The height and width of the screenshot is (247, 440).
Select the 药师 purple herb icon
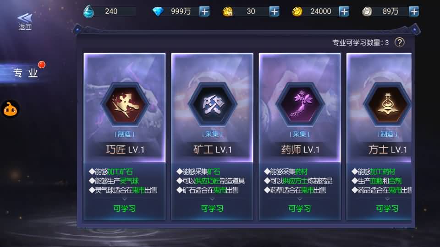point(300,104)
